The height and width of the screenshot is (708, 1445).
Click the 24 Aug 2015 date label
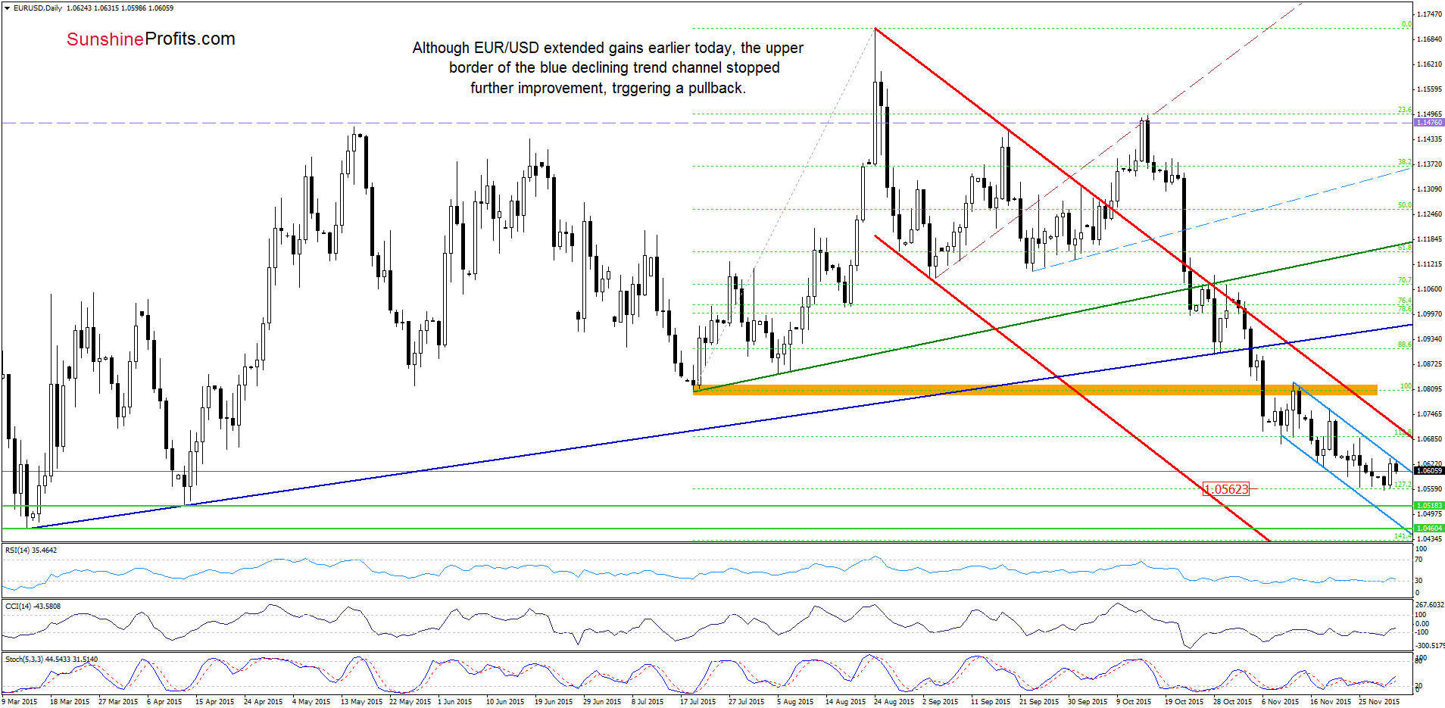894,702
